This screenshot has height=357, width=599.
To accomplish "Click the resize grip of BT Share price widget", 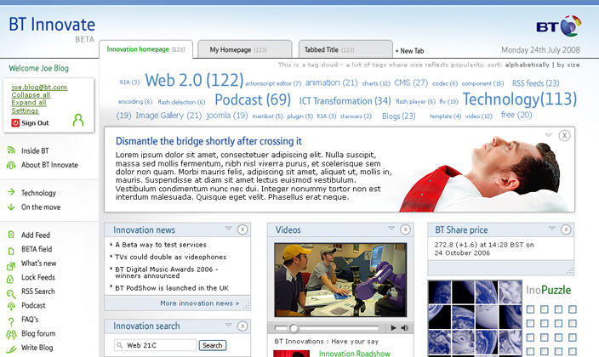I will click(x=570, y=270).
